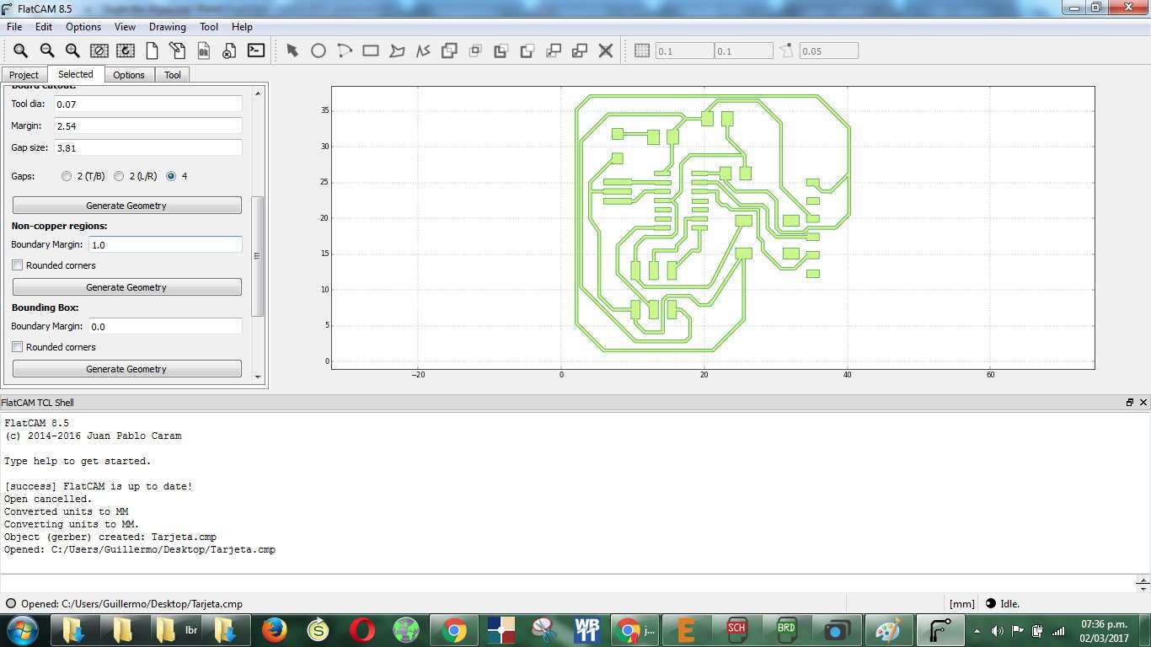Open the Help menu

[x=242, y=27]
